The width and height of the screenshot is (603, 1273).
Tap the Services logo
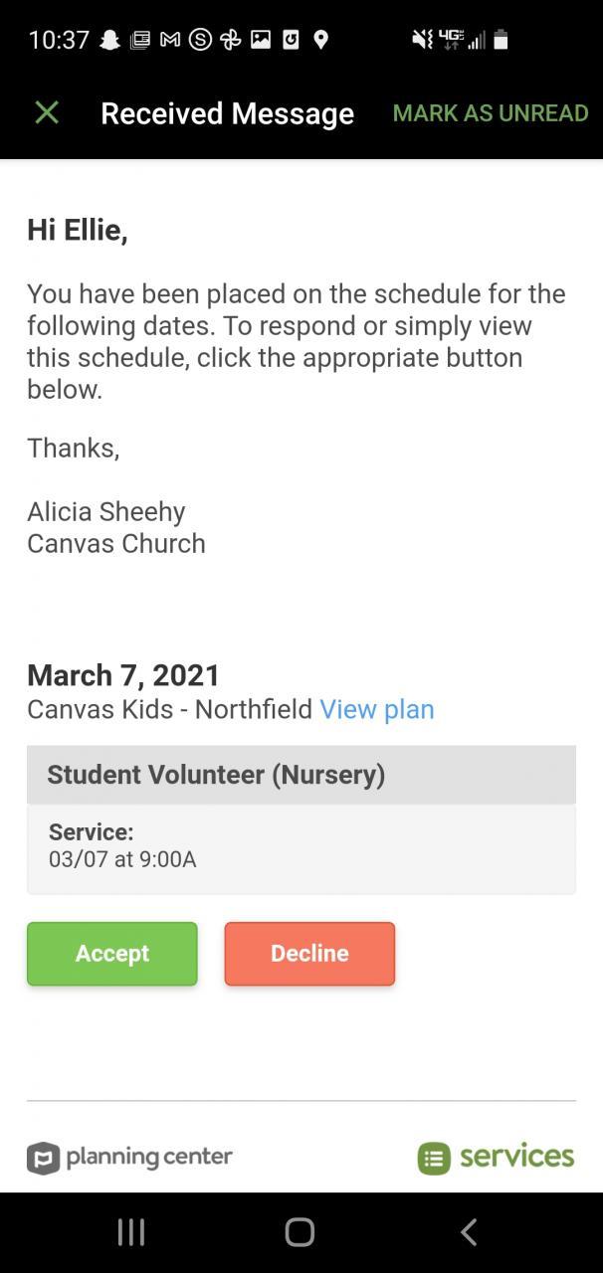coord(496,1158)
